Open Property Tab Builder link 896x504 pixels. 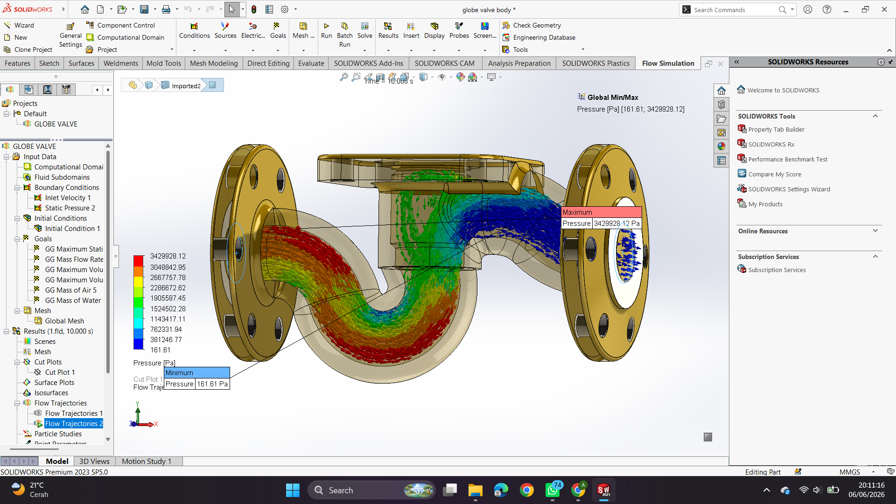click(x=776, y=129)
